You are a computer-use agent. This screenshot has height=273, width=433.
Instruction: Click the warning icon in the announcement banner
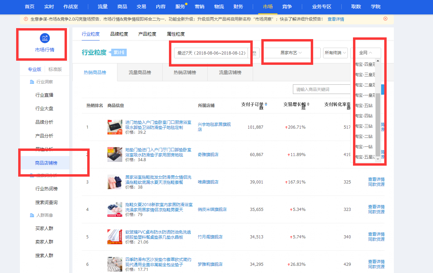coord(26,19)
